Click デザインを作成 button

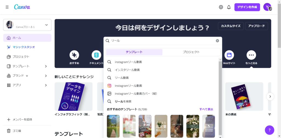247,7
